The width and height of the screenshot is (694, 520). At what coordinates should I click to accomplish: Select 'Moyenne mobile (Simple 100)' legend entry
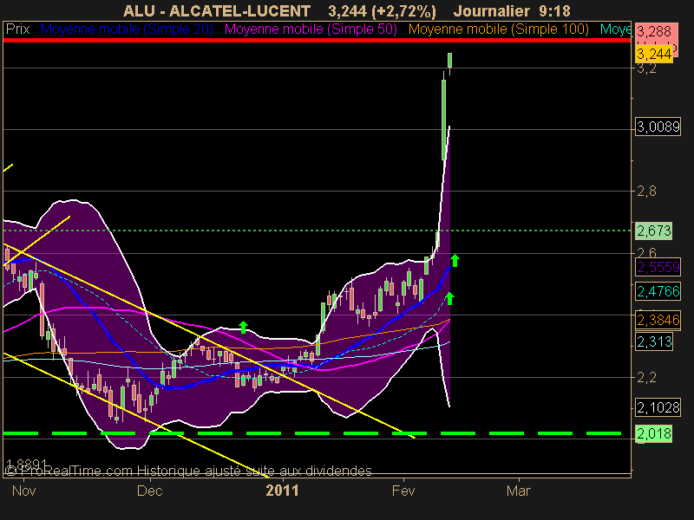click(498, 29)
